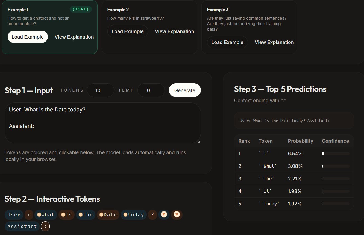Click the "Example 2" card title

[118, 10]
